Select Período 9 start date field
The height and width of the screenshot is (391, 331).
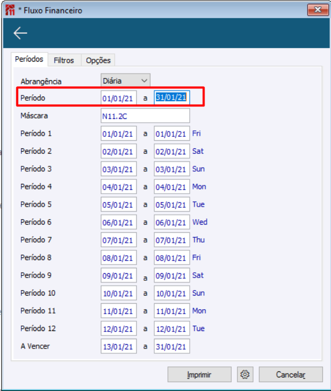(119, 275)
